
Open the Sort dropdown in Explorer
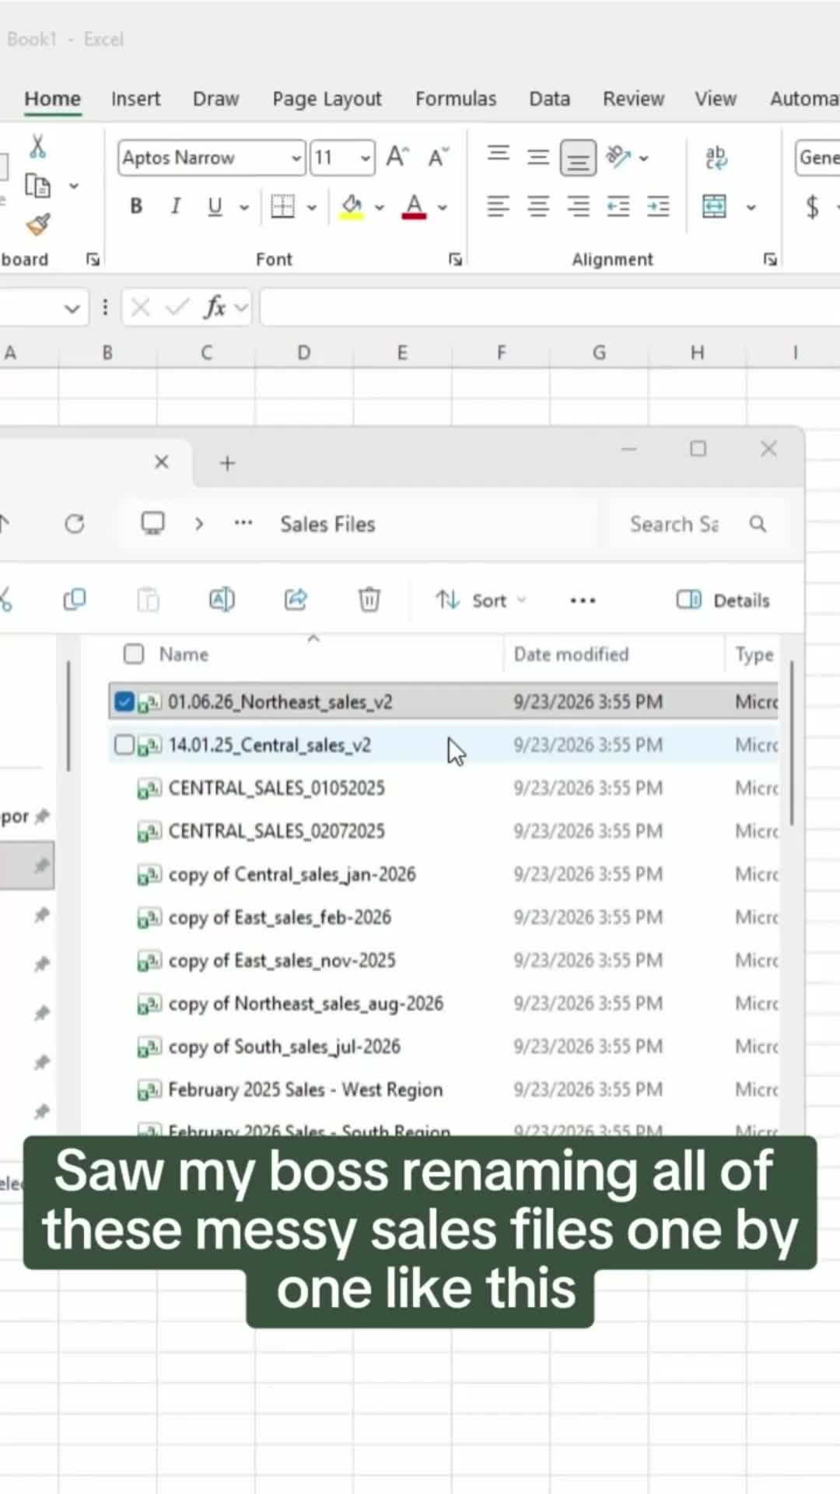(481, 601)
